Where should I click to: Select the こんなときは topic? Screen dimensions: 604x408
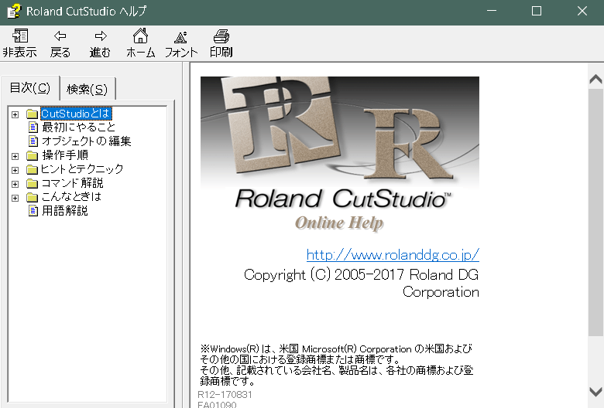tap(71, 196)
